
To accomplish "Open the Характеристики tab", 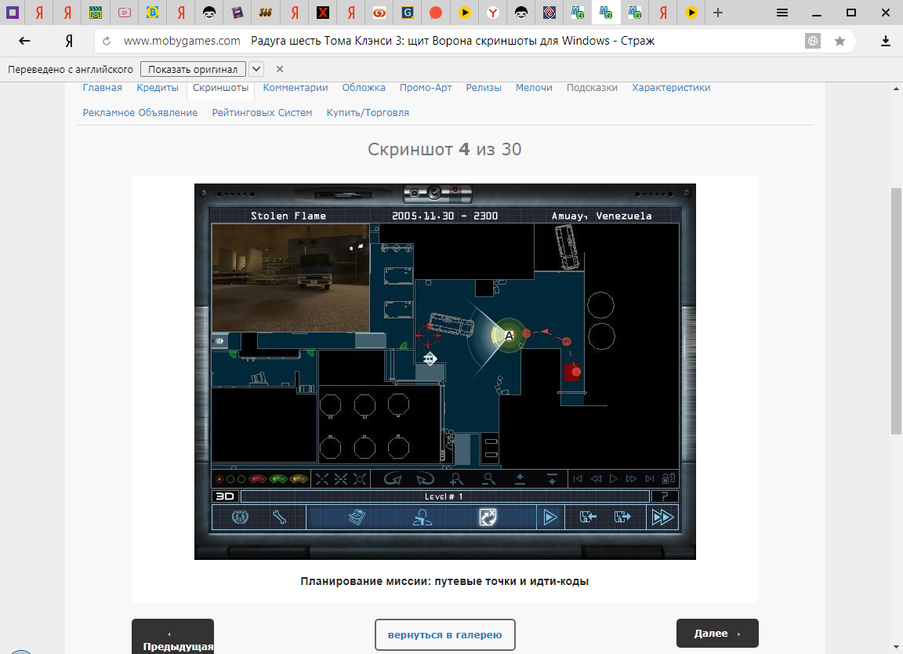I will click(x=671, y=88).
